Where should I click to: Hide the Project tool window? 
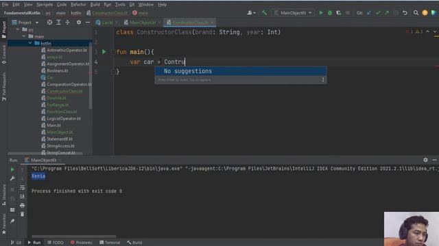tap(88, 23)
